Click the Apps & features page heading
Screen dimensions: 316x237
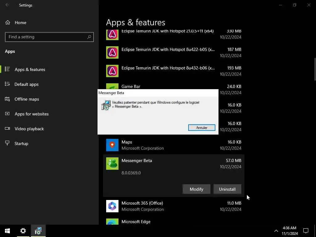point(136,22)
